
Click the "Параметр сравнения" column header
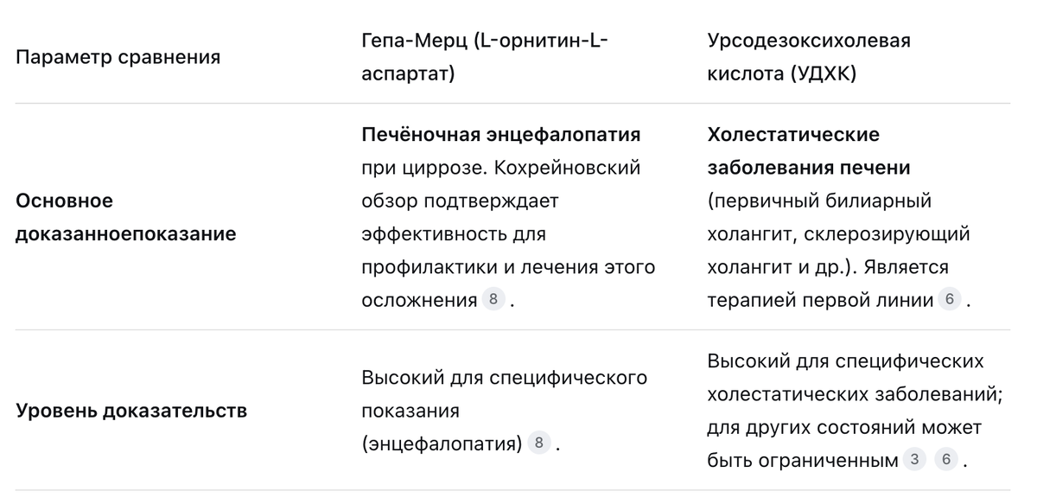tap(118, 57)
